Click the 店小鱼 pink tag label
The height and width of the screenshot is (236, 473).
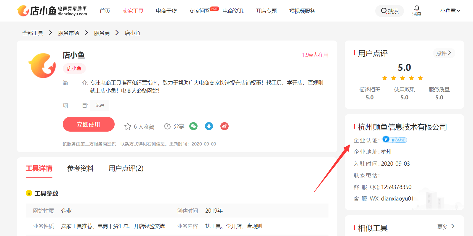[x=74, y=68]
